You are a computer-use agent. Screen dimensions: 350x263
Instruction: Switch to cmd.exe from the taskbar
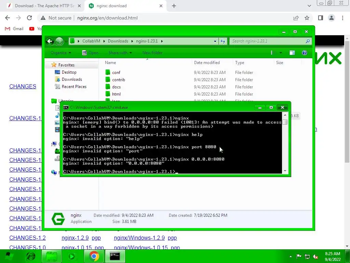(x=115, y=256)
